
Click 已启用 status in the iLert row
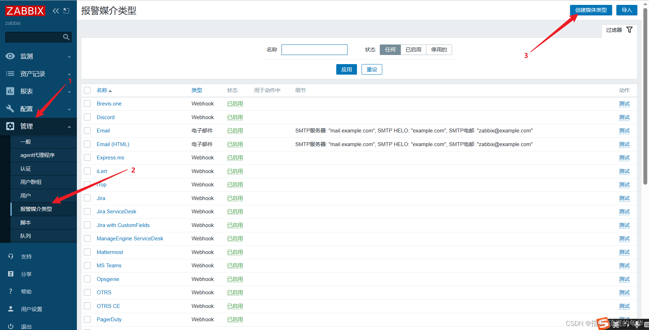(235, 171)
